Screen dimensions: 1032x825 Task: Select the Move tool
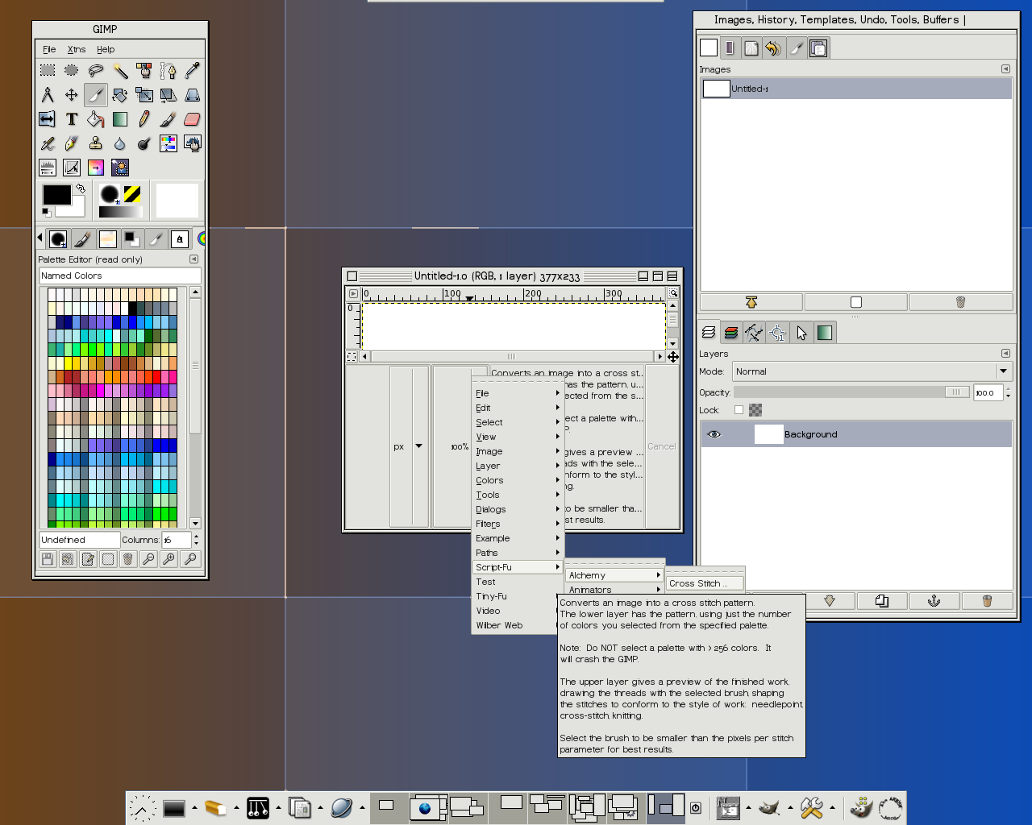coord(72,95)
